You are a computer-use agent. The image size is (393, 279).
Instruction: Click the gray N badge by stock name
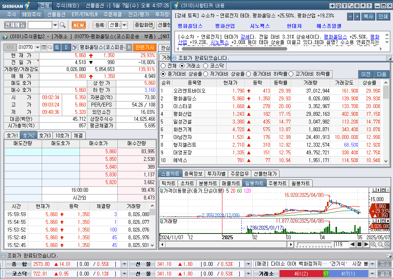[129, 47]
